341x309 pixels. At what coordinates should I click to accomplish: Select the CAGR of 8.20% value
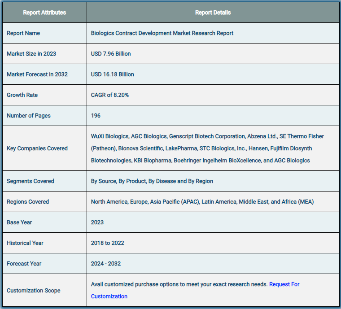coord(110,95)
